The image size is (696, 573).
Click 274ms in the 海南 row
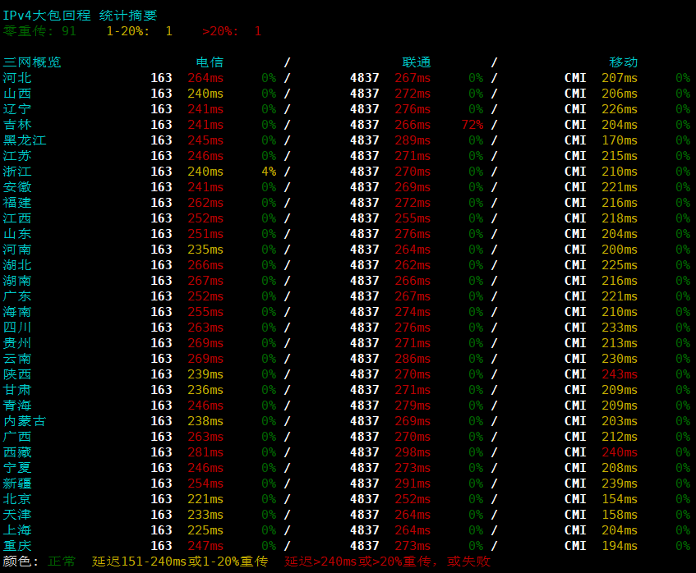[x=413, y=312]
